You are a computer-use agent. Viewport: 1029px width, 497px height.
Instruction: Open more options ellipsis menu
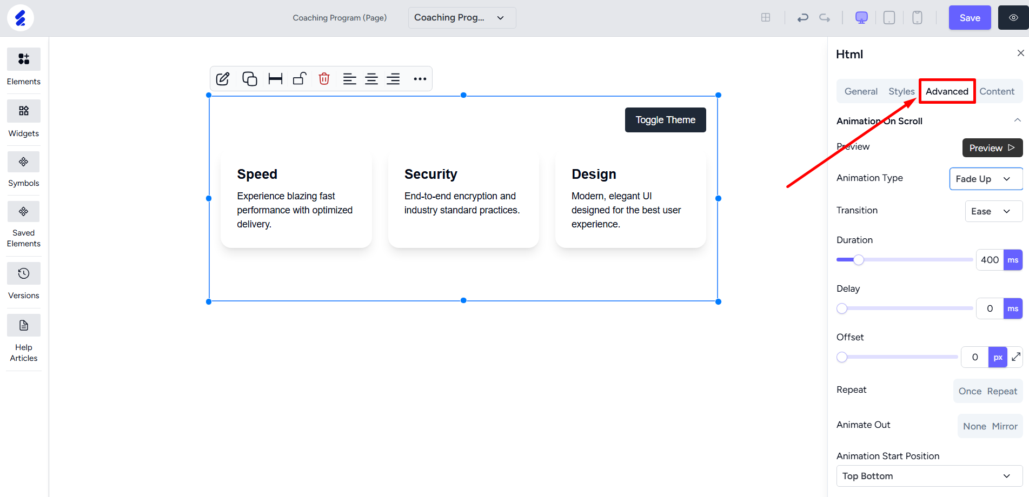pyautogui.click(x=420, y=79)
